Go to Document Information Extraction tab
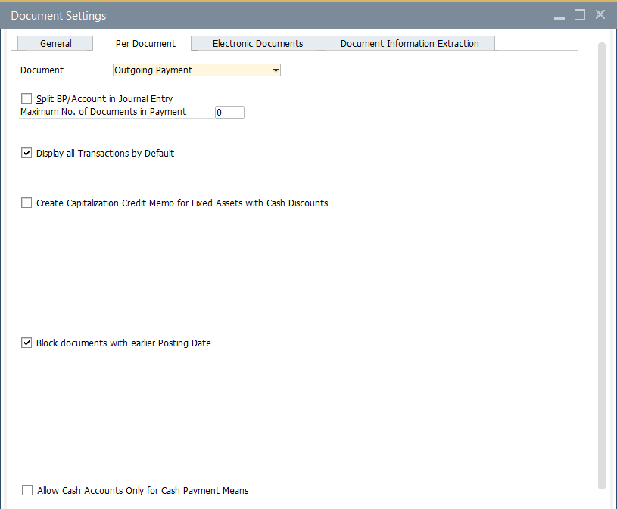 tap(409, 44)
